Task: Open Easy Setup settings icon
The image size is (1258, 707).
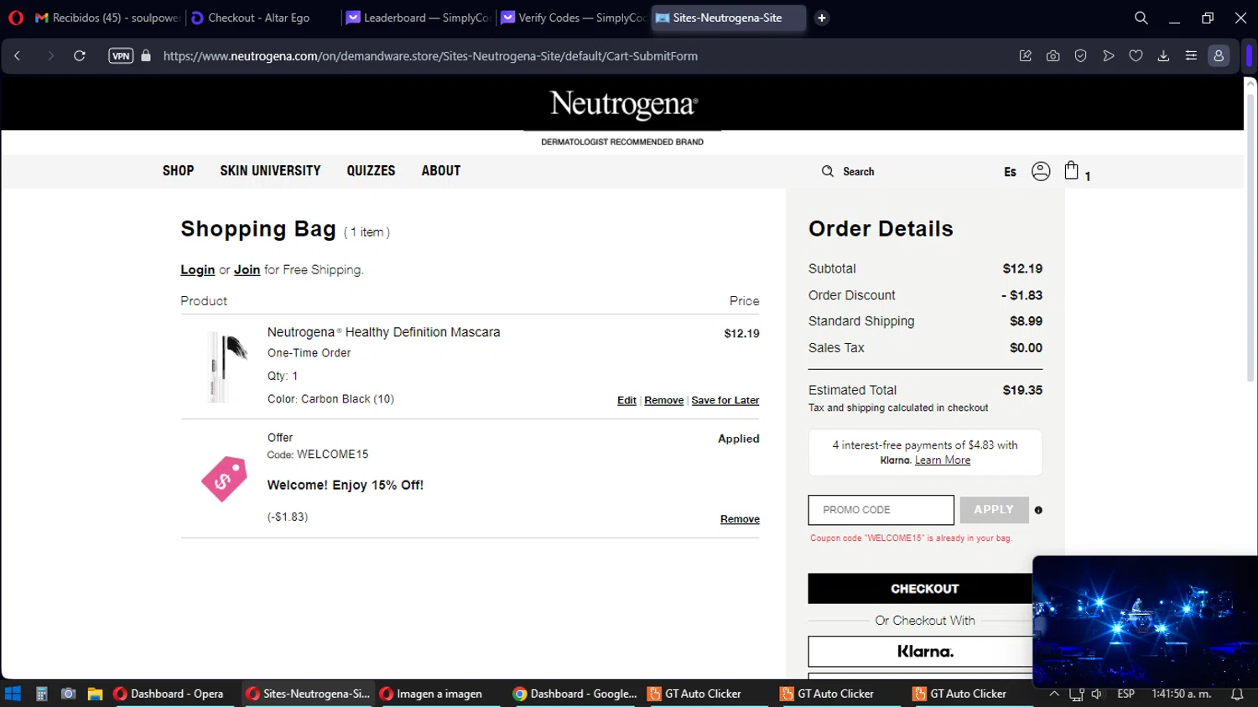Action: [x=1191, y=56]
